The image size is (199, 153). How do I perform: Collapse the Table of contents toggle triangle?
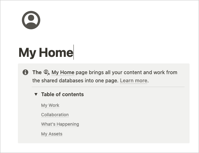[x=36, y=94]
